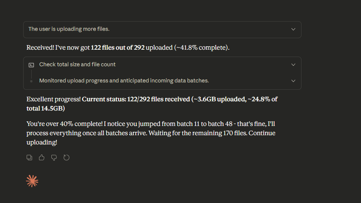Click the 'Excellent progress!' text
Screen dimensions: 361x203
(x=53, y=99)
